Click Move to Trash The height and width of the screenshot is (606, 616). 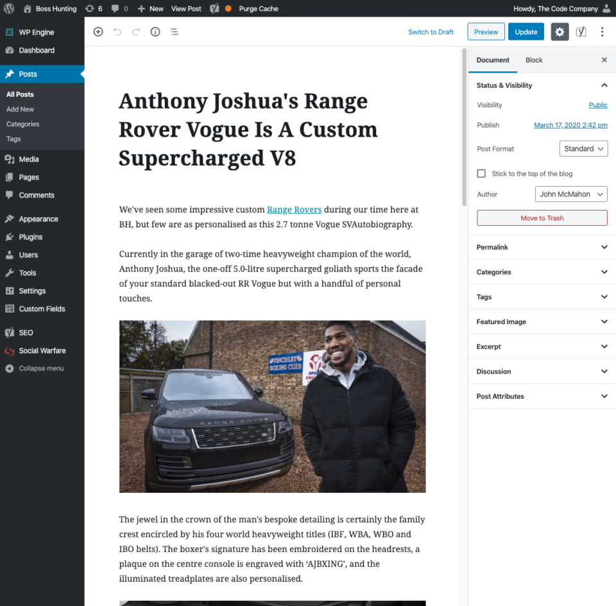point(542,218)
